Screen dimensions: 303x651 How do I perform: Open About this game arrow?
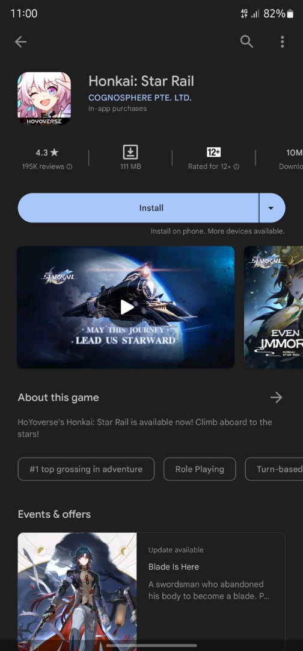pos(276,397)
